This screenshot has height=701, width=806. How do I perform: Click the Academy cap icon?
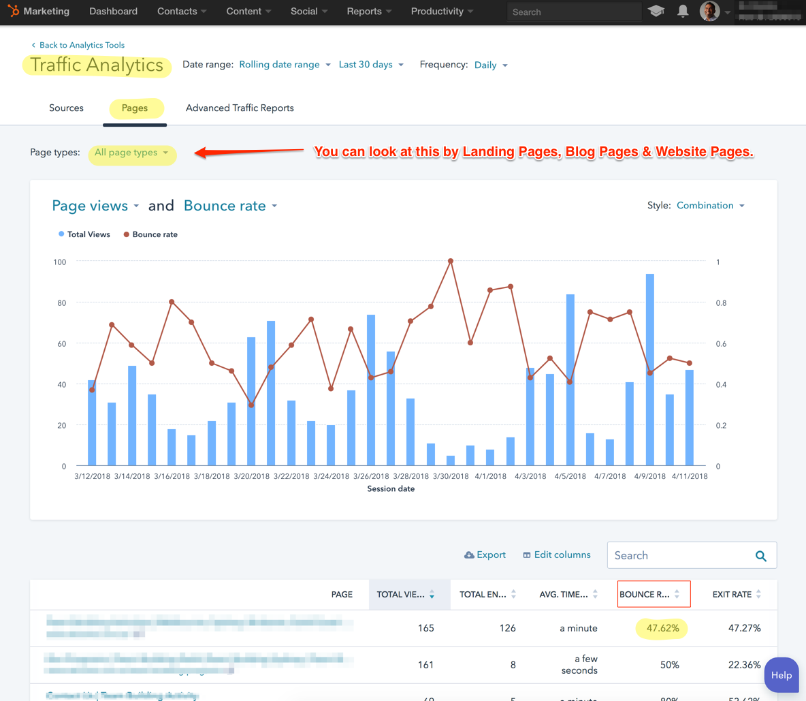click(656, 11)
